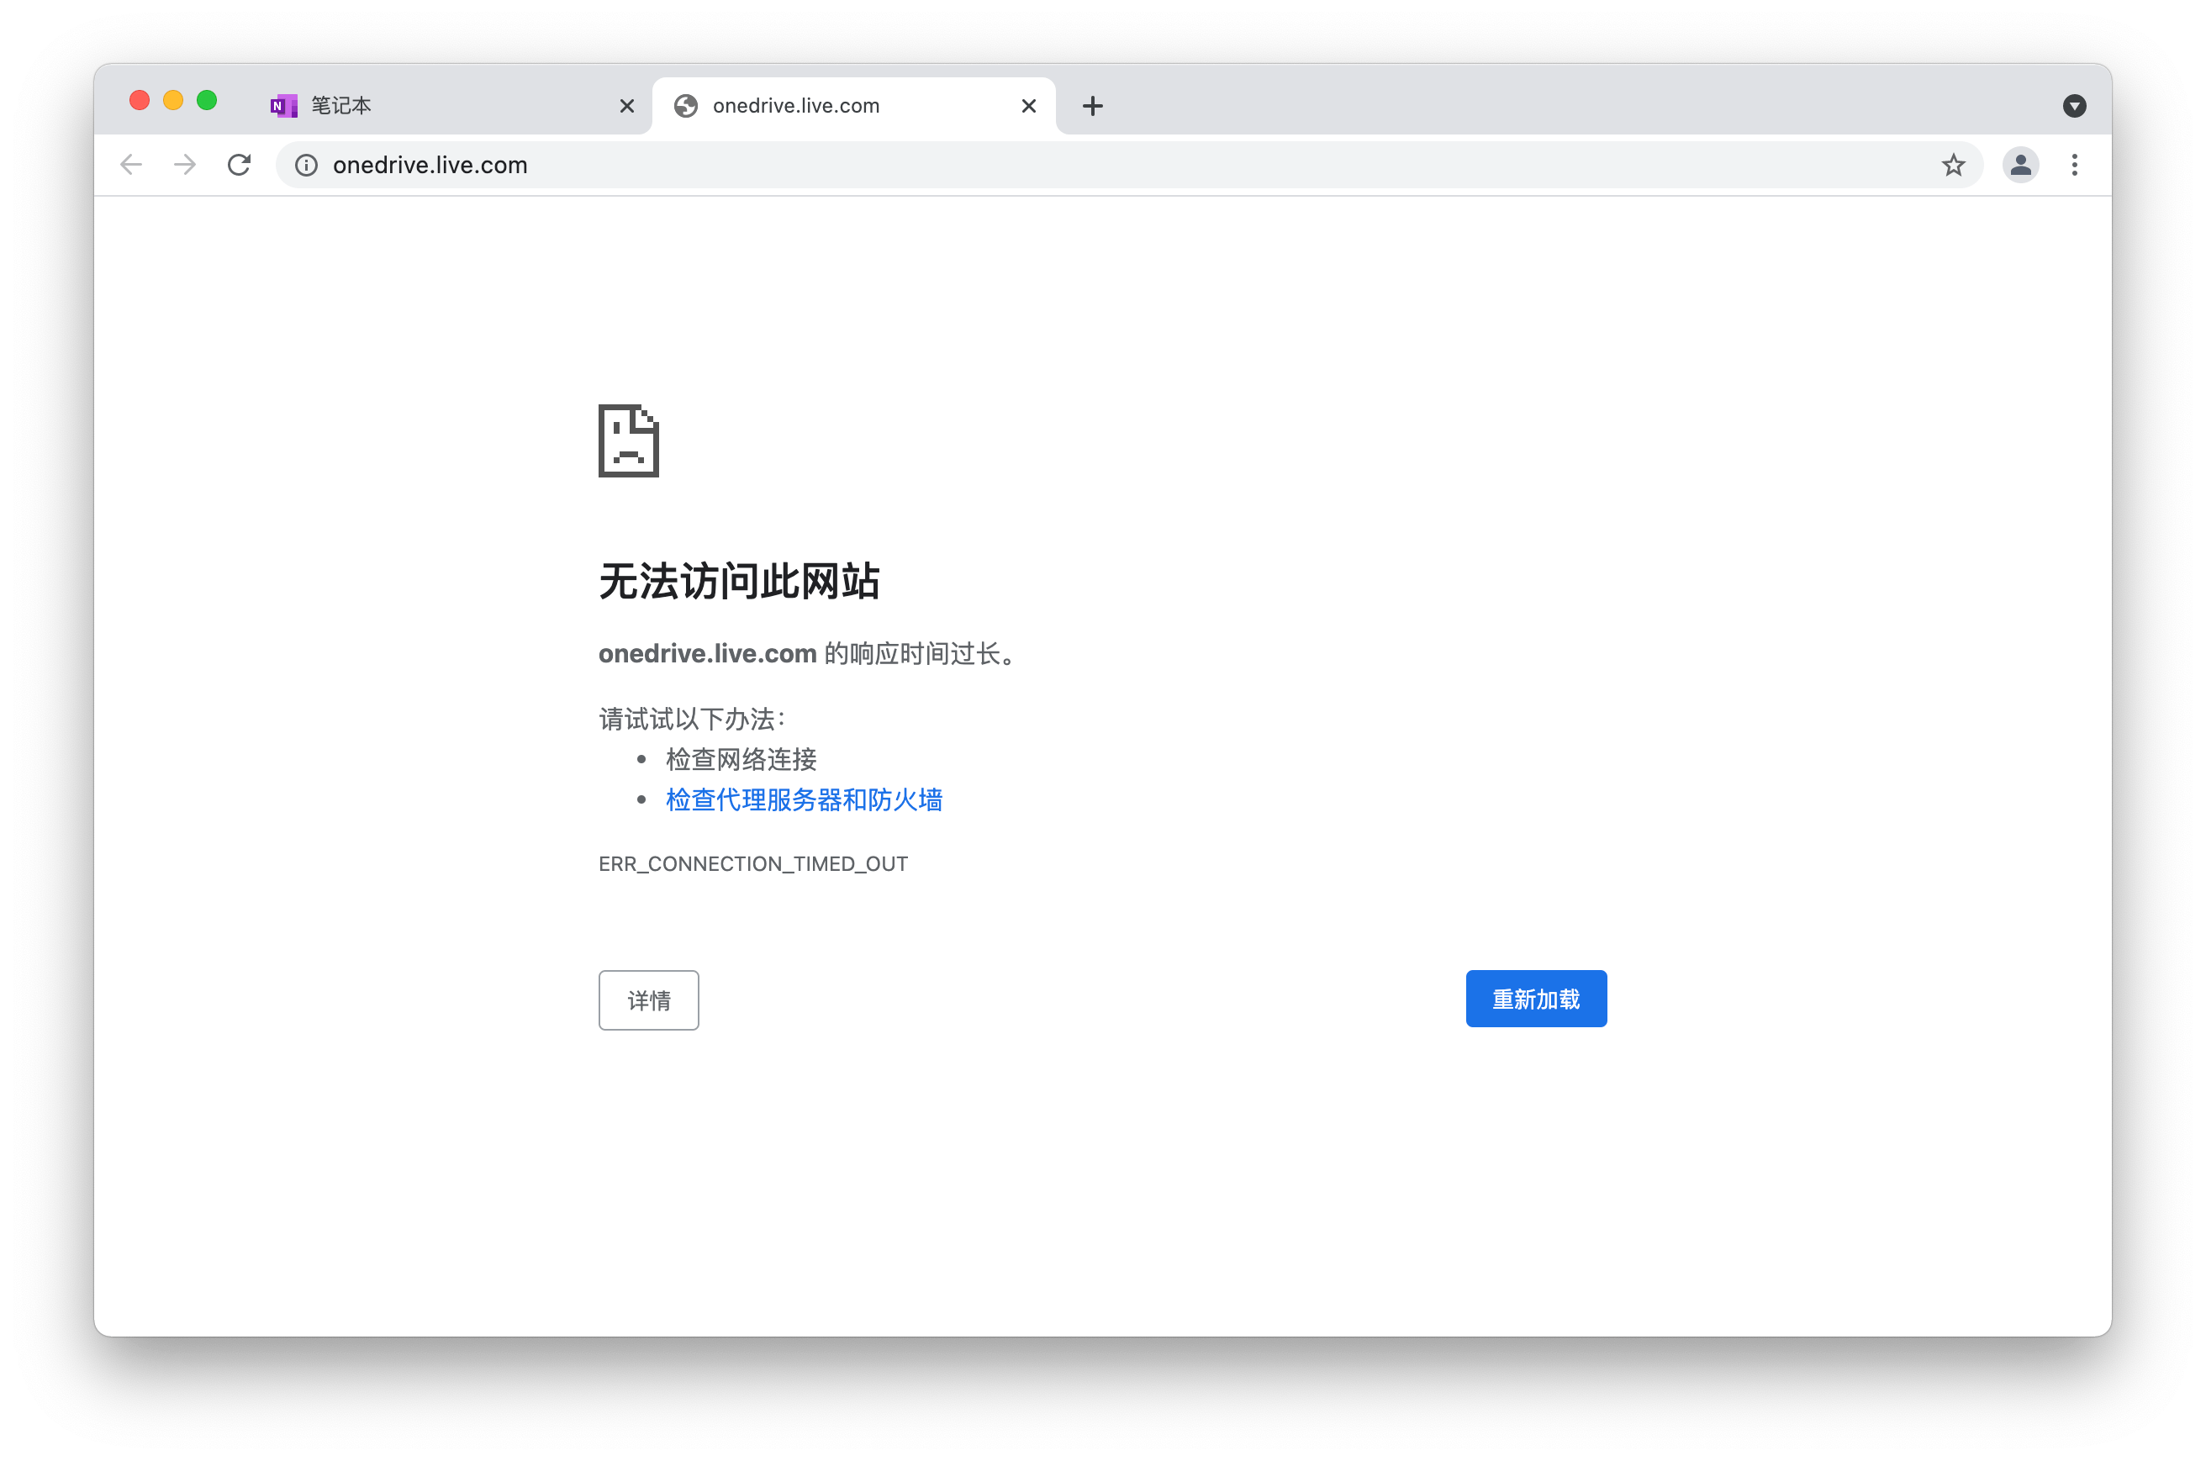Open the downloads chevron at top right

point(2074,105)
